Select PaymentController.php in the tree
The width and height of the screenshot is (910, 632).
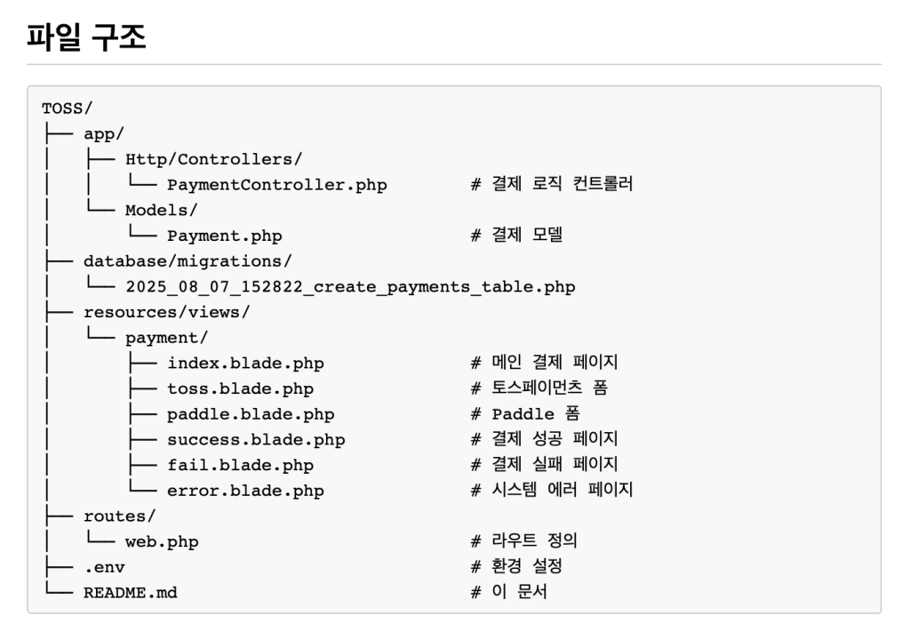click(x=277, y=185)
